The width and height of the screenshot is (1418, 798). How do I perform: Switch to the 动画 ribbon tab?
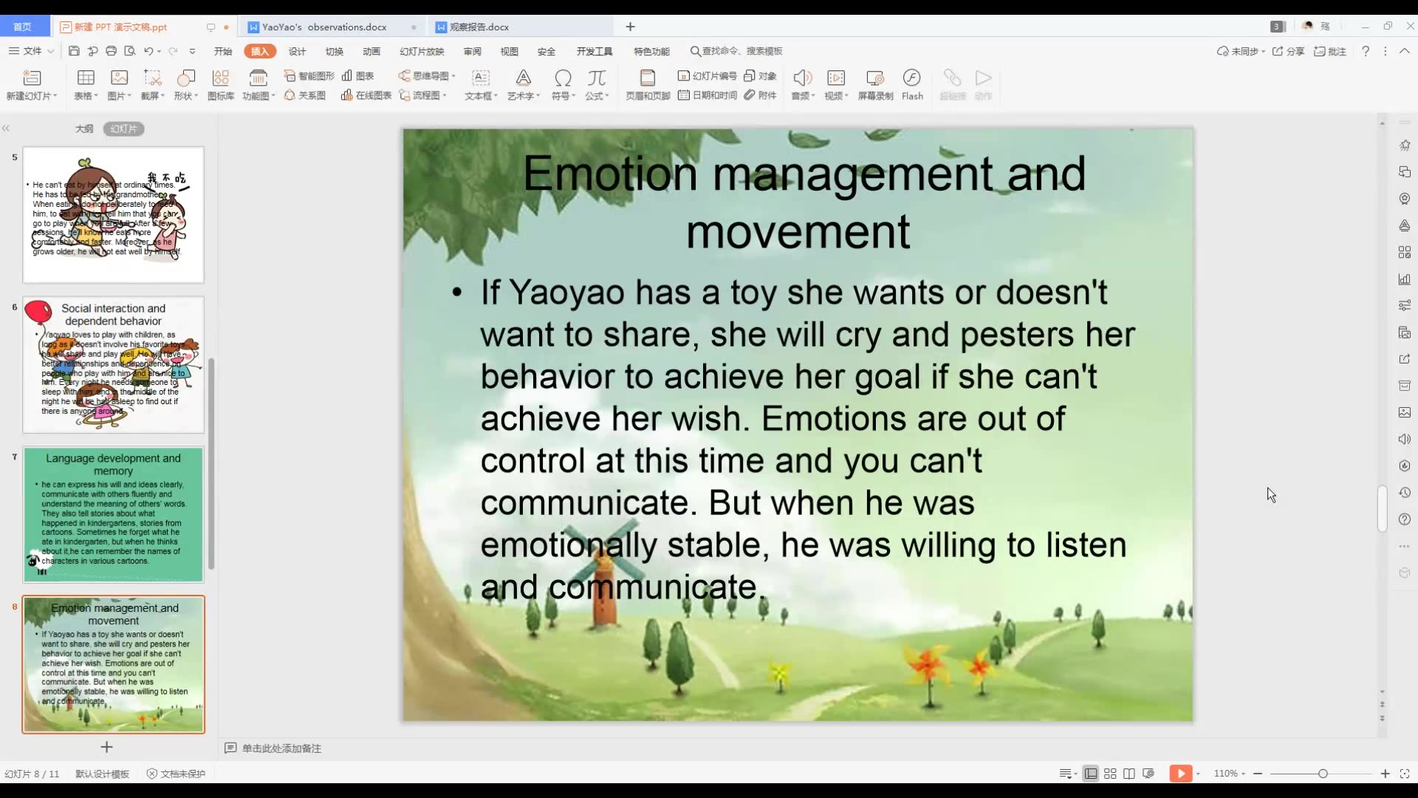(x=371, y=51)
